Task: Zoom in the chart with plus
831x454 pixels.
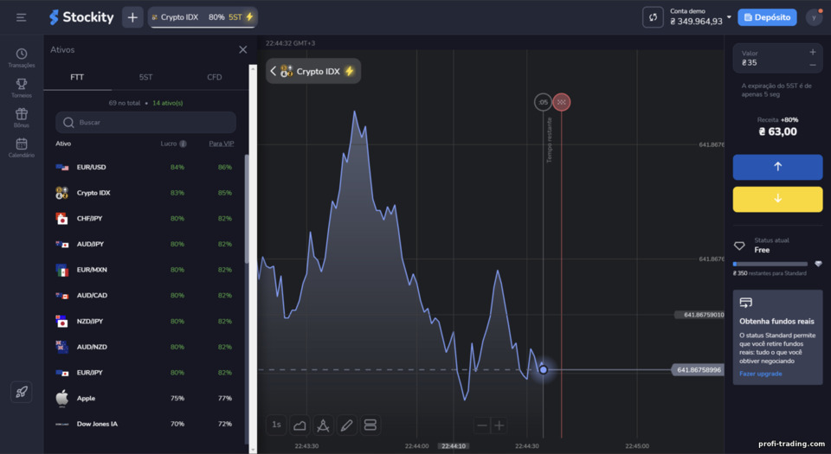Action: click(x=499, y=425)
